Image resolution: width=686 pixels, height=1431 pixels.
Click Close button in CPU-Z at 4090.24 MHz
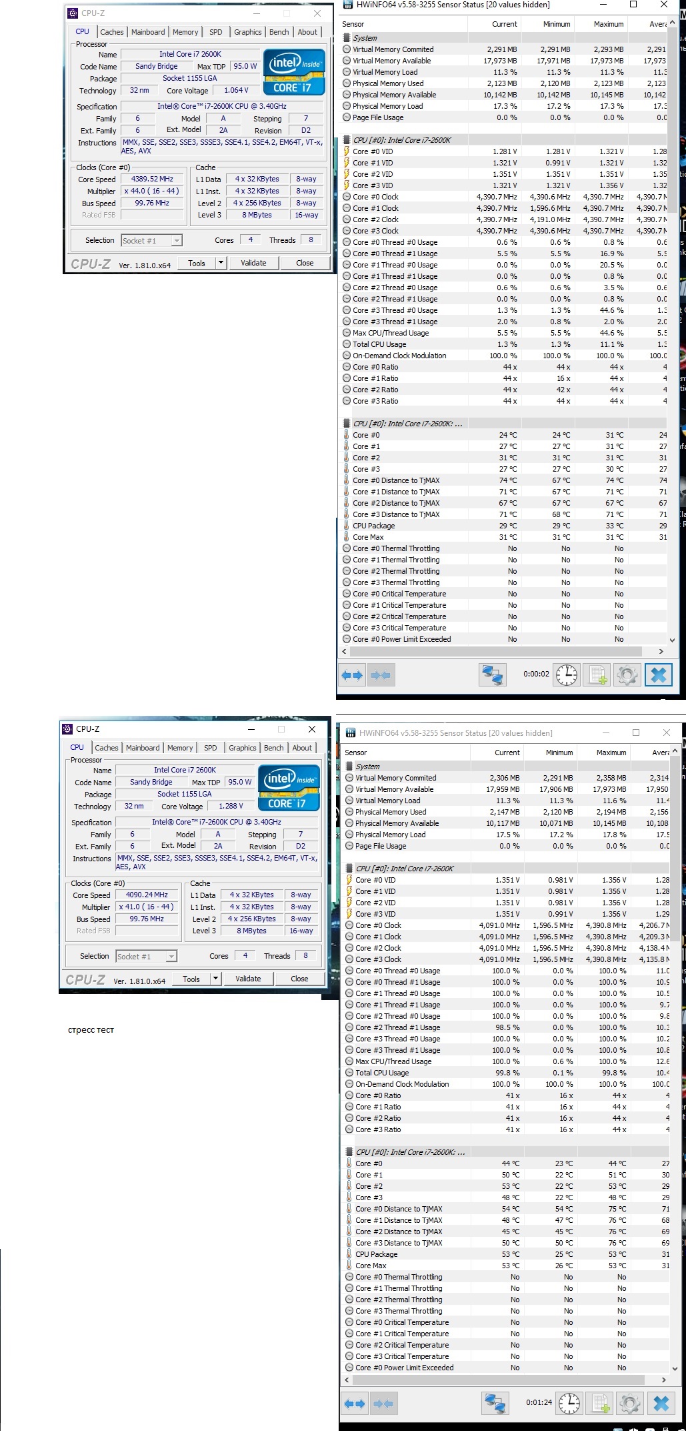pos(299,979)
